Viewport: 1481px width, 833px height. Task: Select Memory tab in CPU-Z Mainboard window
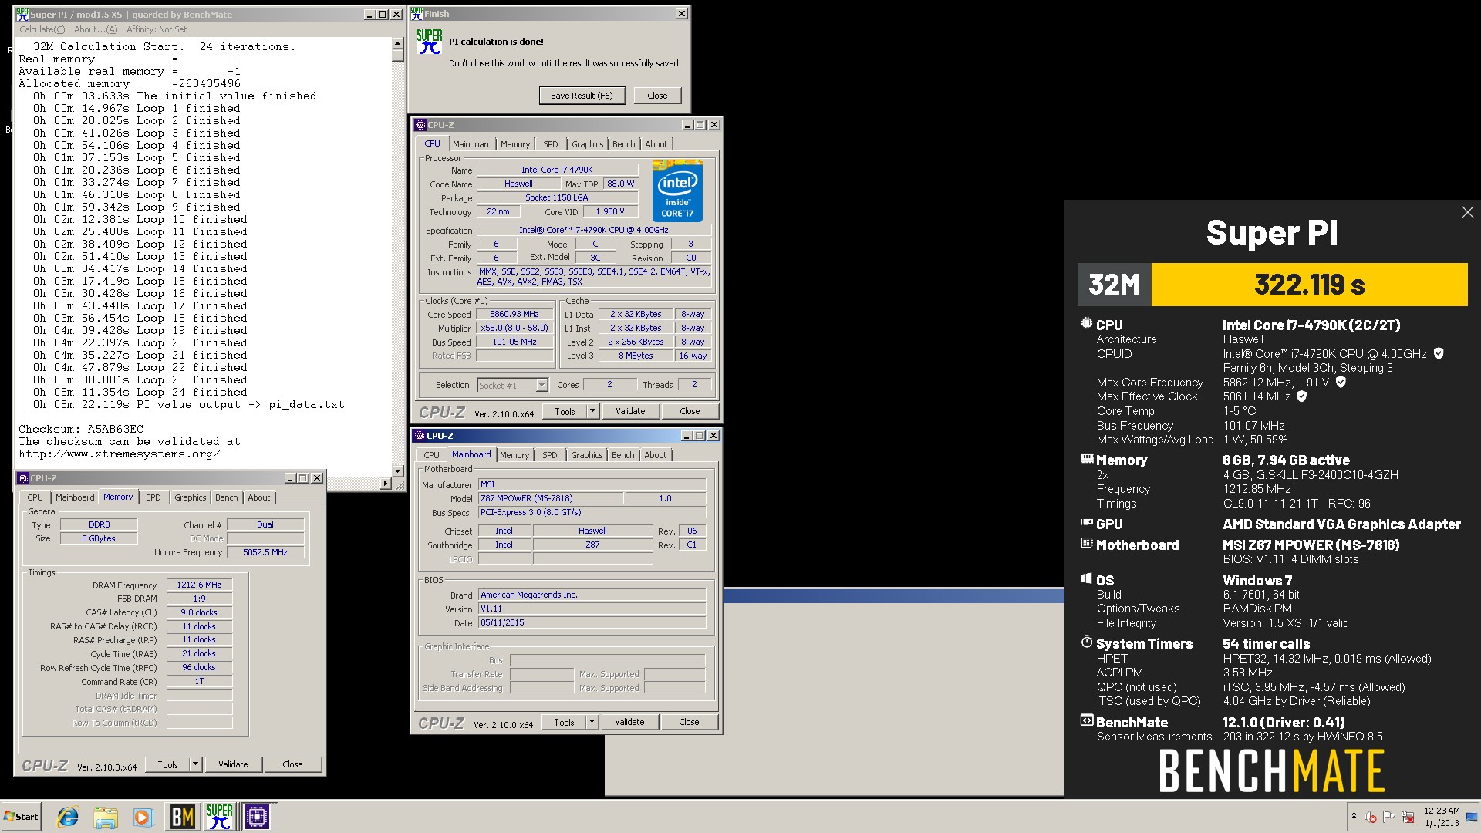[514, 455]
